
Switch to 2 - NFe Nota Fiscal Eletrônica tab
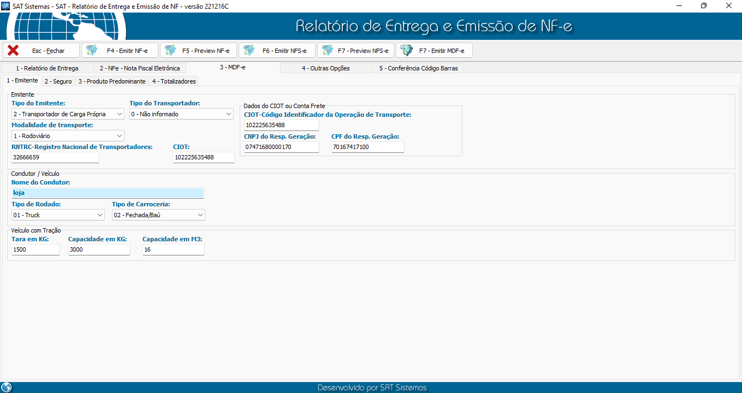[x=139, y=68]
